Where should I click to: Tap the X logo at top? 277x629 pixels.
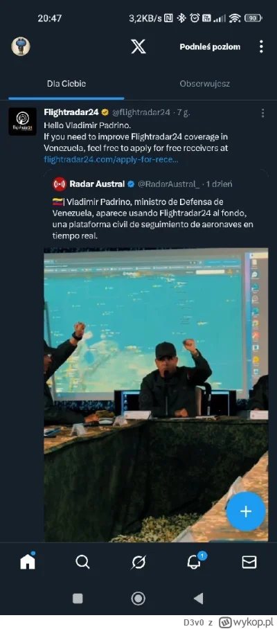[138, 47]
